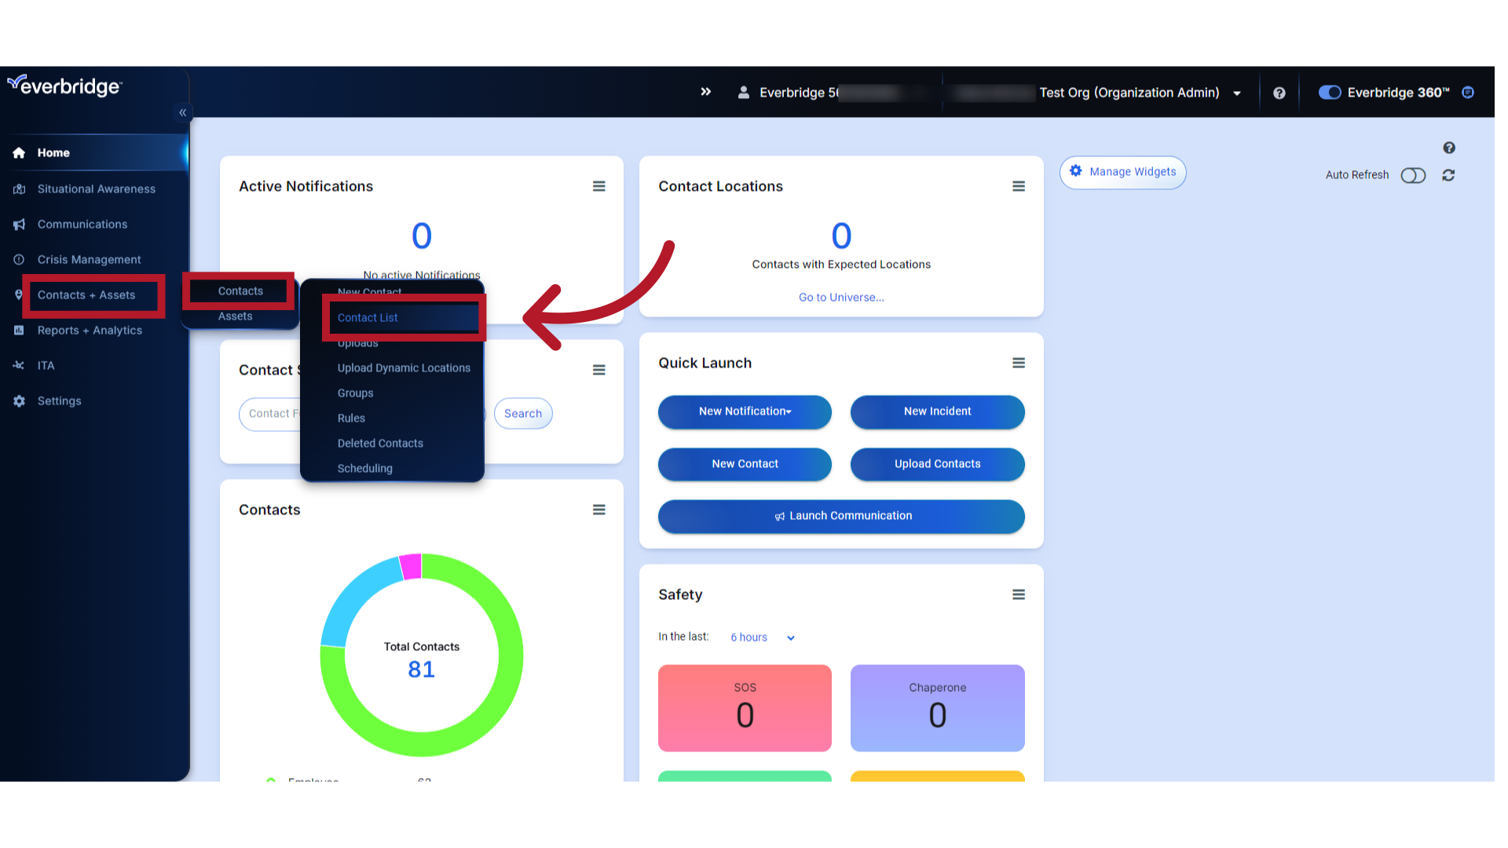1508x848 pixels.
Task: Toggle the Everbridge 360 switch
Action: (x=1330, y=93)
